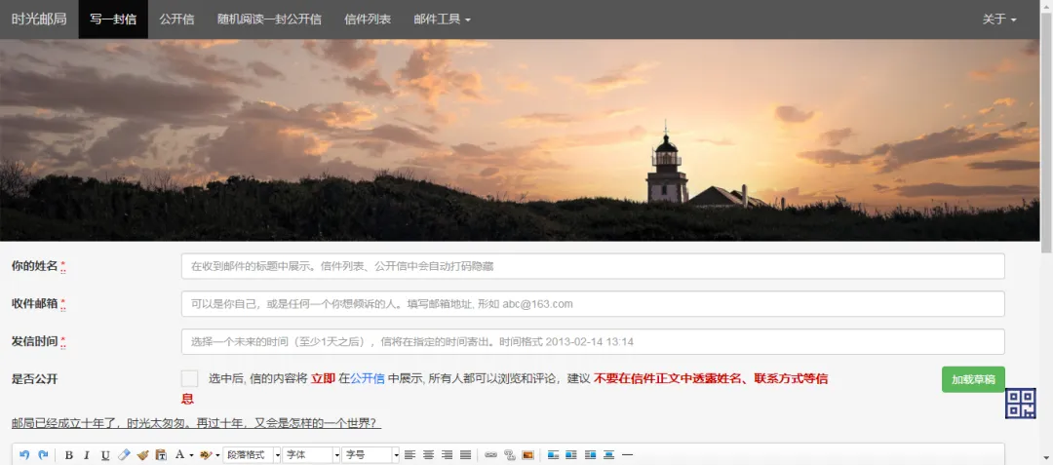The width and height of the screenshot is (1053, 465).
Task: Open font color dropdown arrow
Action: click(191, 455)
